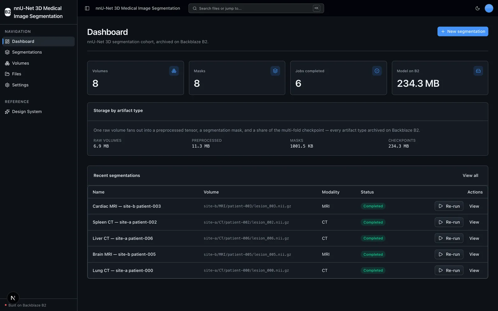This screenshot has width=498, height=311.
Task: Click the Dashboard grid icon in sidebar
Action: point(7,41)
